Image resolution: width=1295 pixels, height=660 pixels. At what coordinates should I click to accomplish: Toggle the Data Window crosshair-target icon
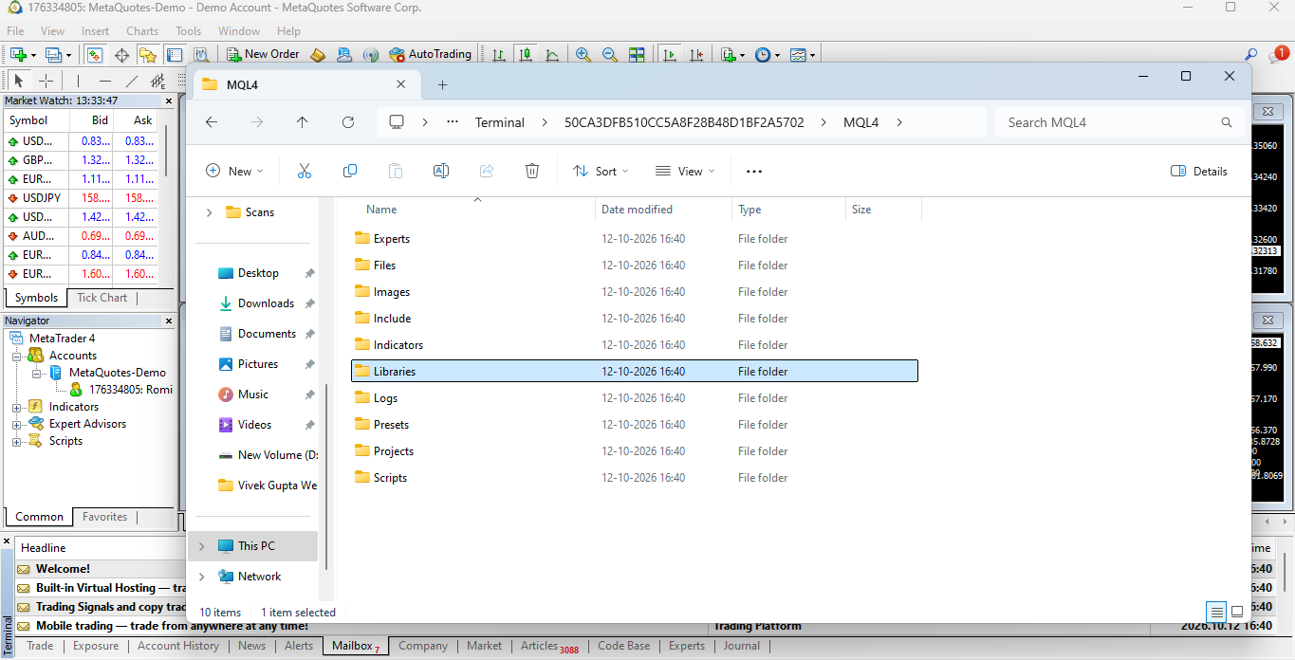tap(121, 55)
